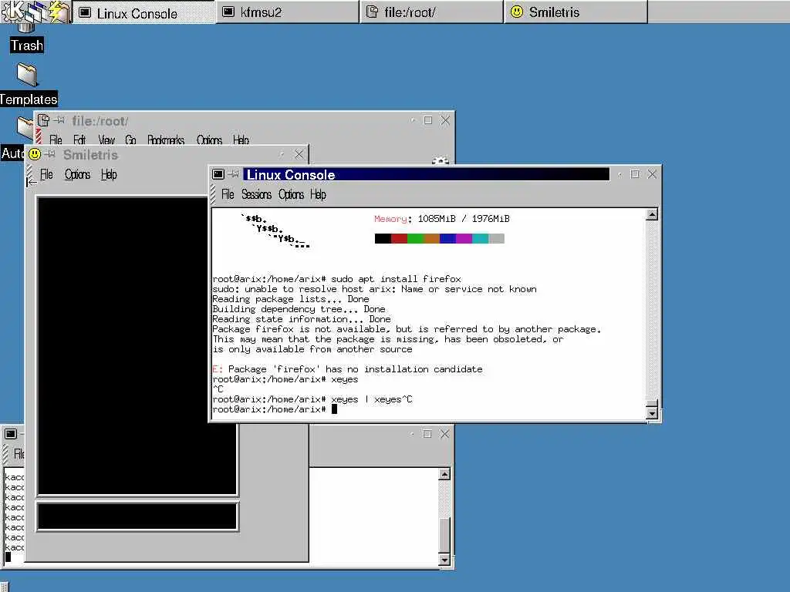Screen dimensions: 790x592
Task: Maximize the Linux Console window
Action: click(635, 173)
